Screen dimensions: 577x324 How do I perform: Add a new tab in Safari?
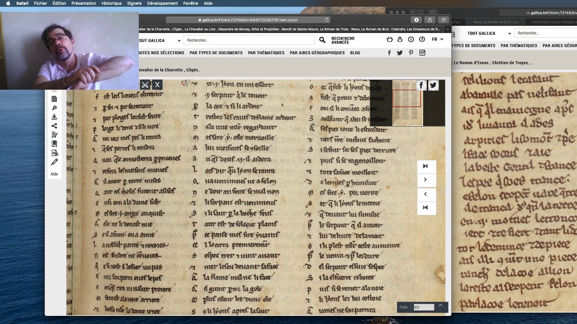[x=448, y=29]
